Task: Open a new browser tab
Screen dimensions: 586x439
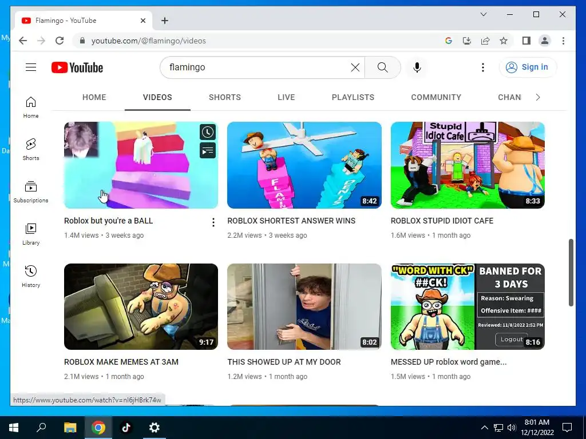Action: [164, 21]
